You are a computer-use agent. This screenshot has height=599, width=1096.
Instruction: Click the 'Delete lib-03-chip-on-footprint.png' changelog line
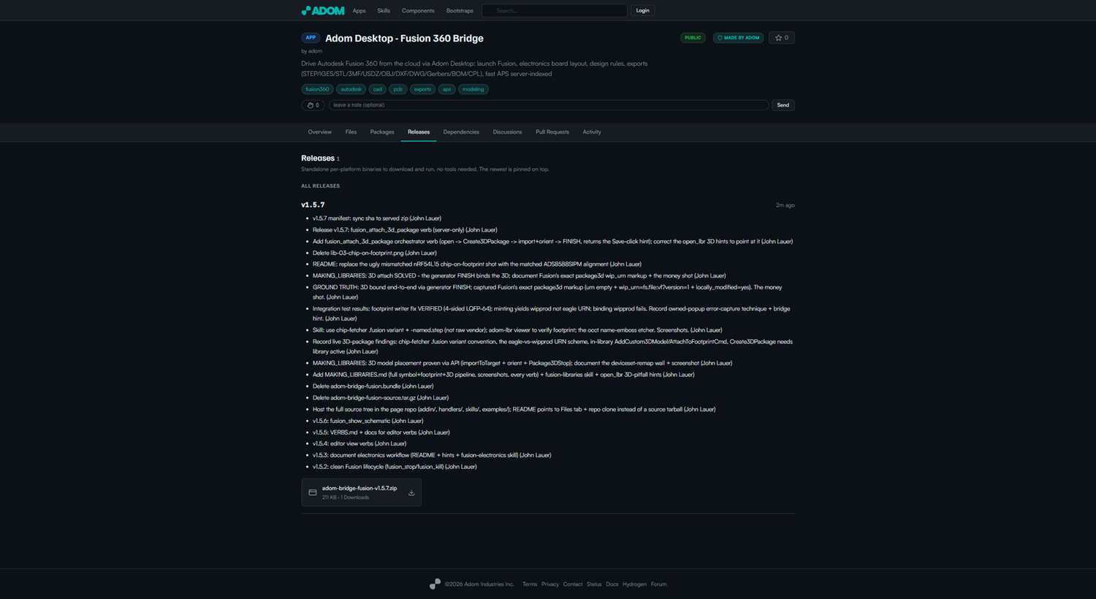tap(375, 253)
